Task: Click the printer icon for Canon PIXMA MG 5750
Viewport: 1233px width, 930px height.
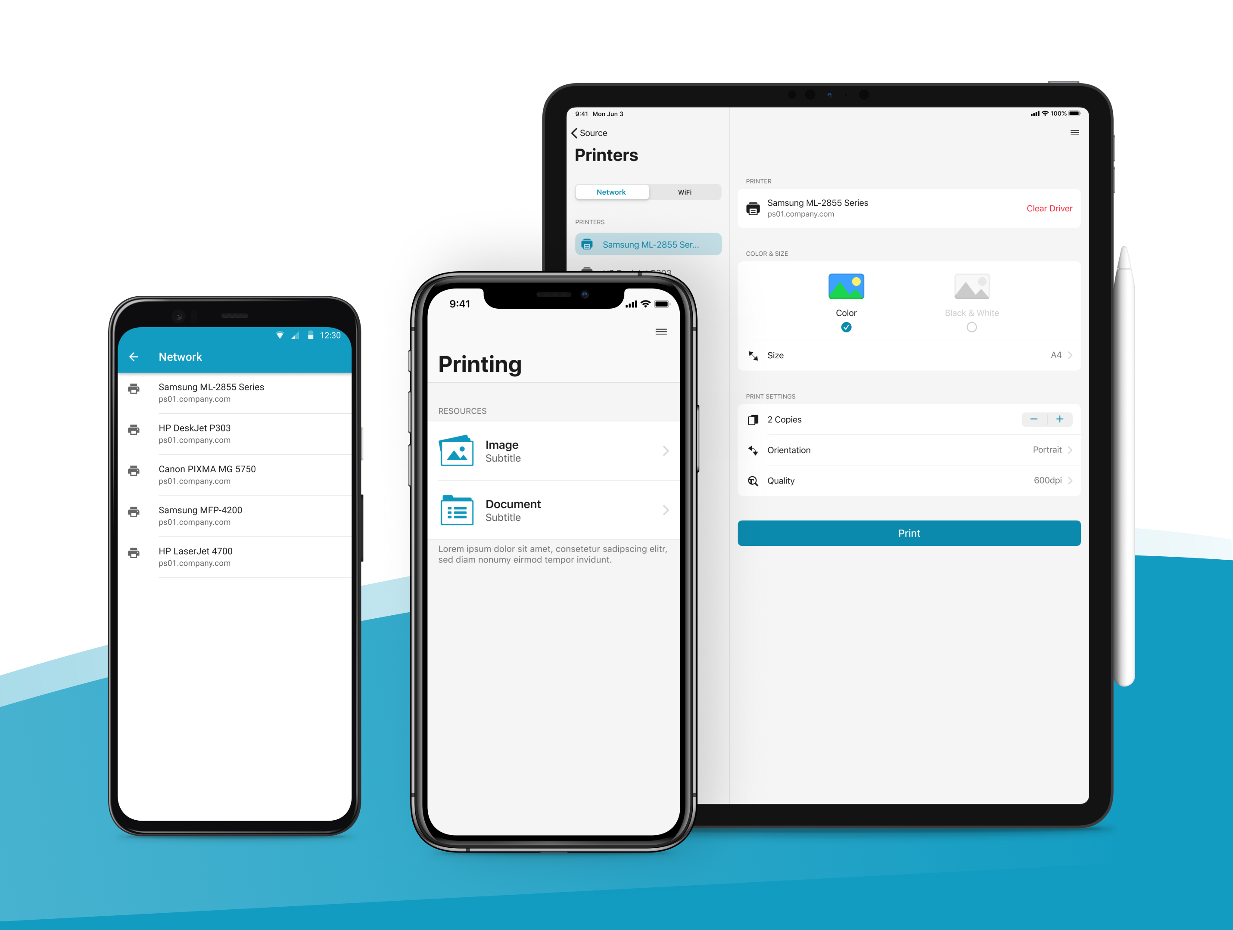Action: click(x=133, y=471)
